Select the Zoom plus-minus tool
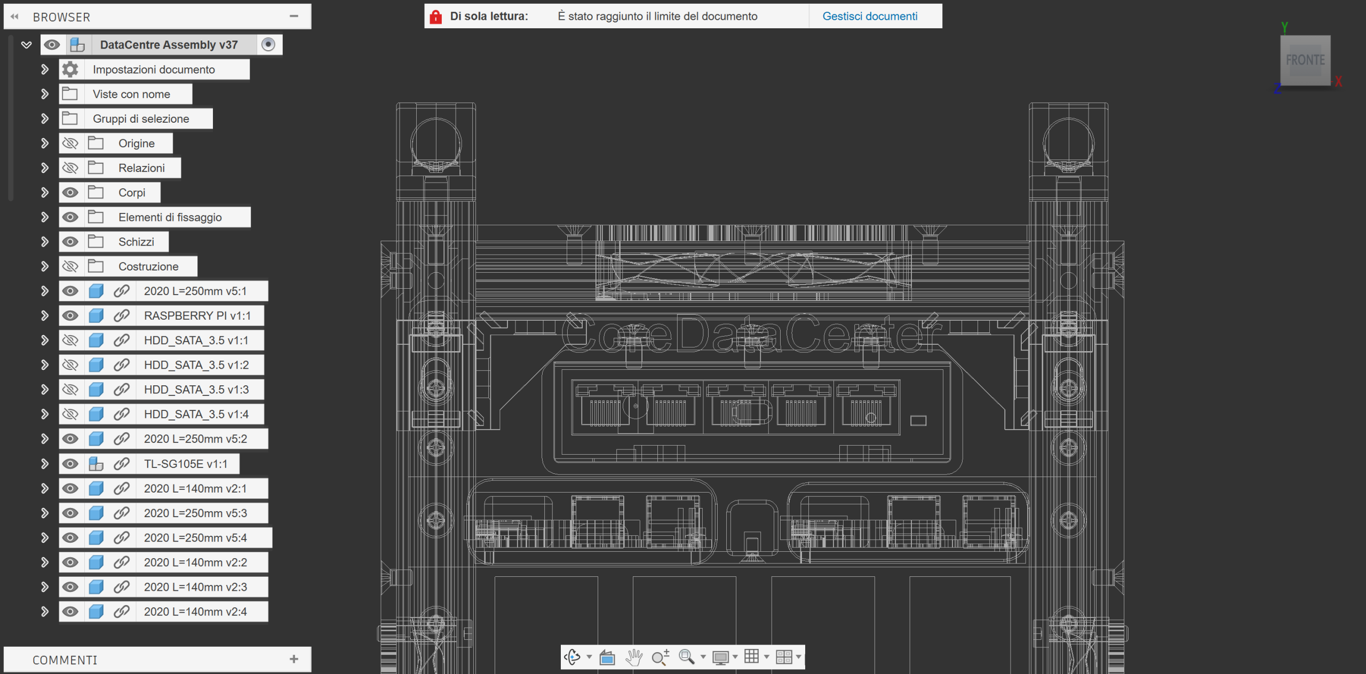 point(660,657)
